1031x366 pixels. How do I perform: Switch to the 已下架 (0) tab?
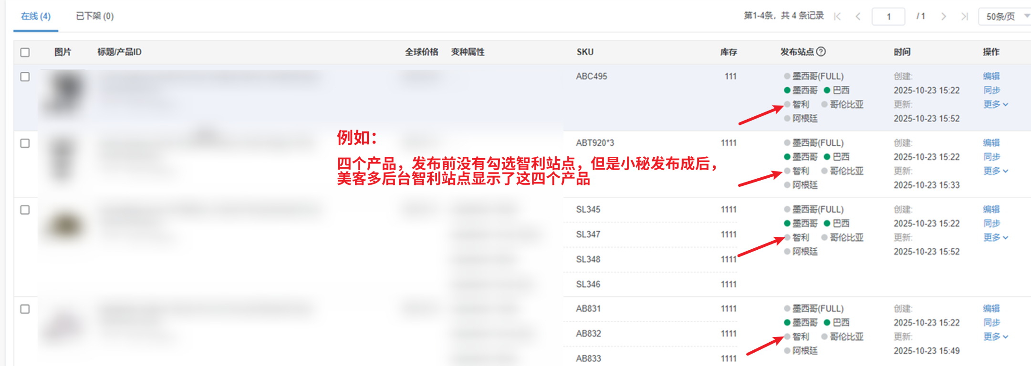point(94,17)
